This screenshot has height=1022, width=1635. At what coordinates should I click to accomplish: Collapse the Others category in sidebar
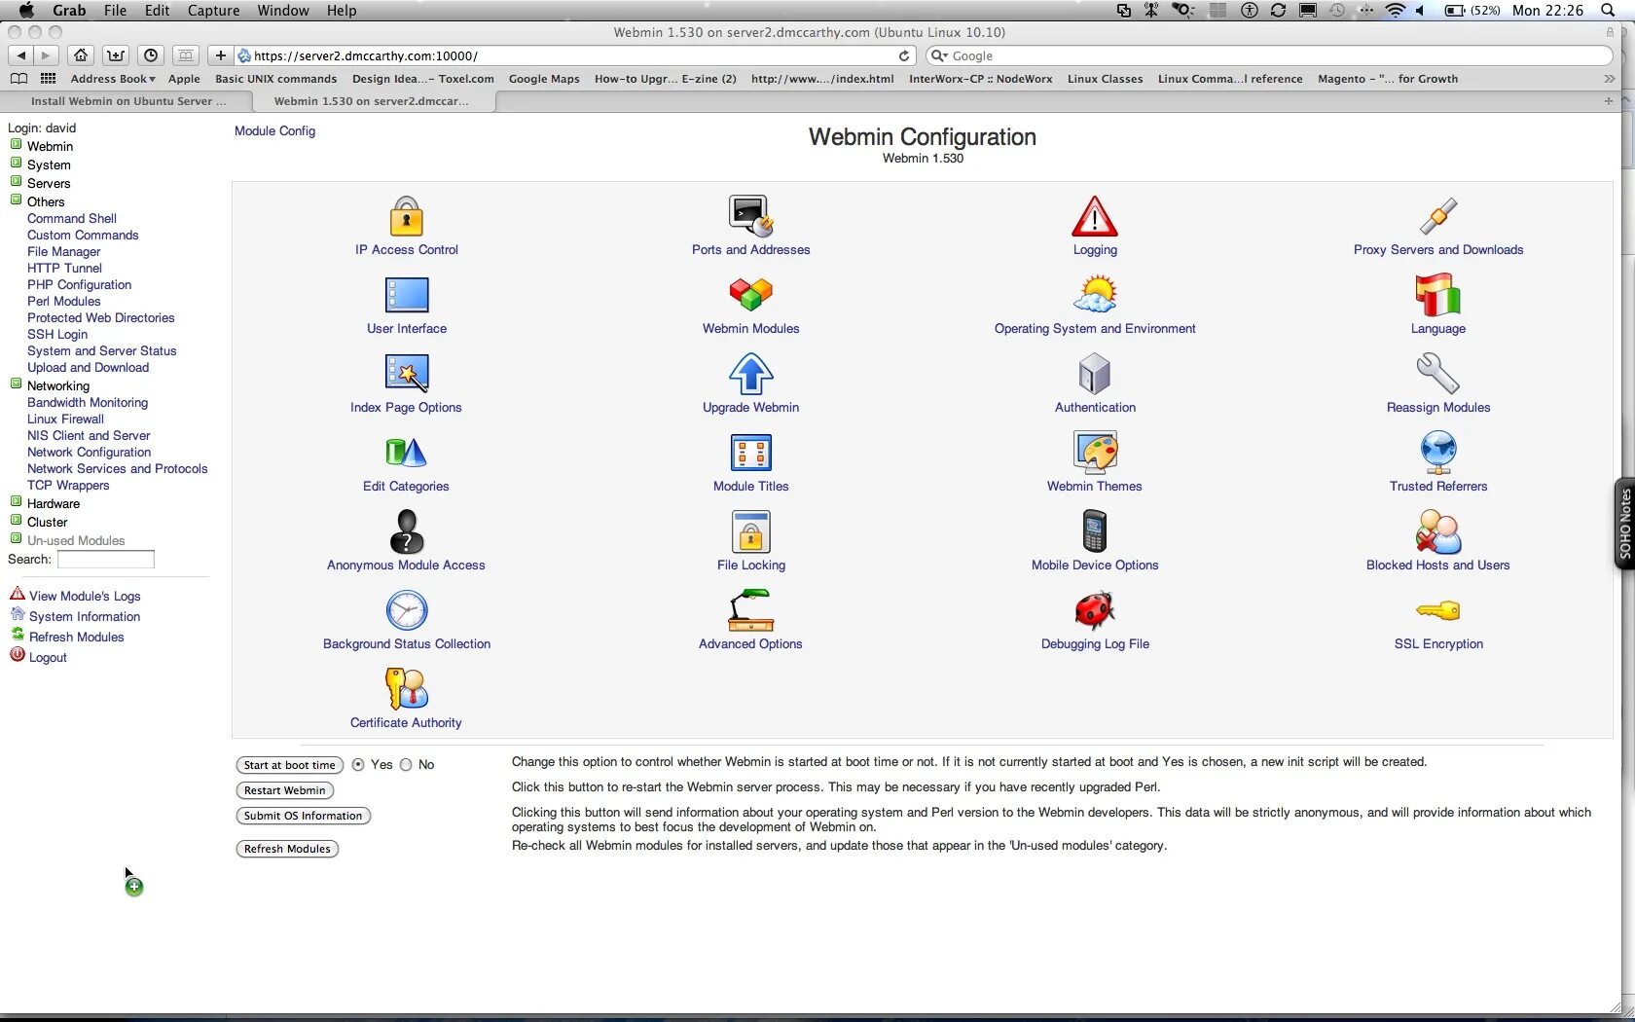16,201
